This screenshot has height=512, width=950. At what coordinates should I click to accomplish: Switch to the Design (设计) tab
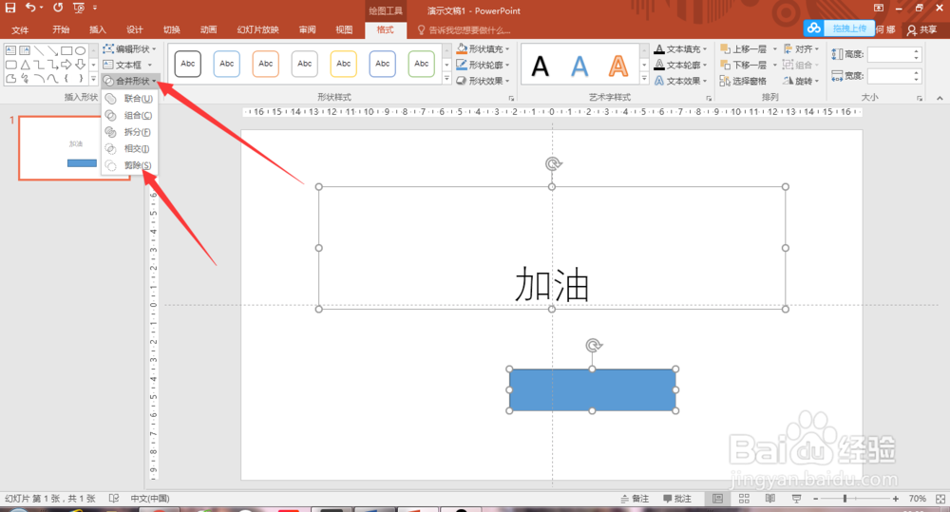tap(135, 29)
